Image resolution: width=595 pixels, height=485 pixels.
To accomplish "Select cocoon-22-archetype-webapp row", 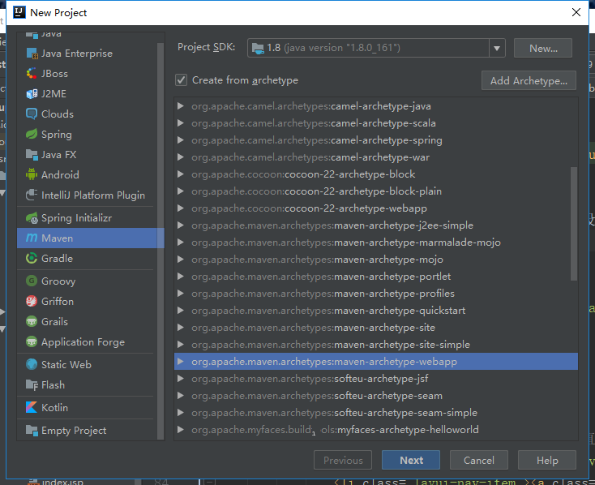I will click(376, 208).
